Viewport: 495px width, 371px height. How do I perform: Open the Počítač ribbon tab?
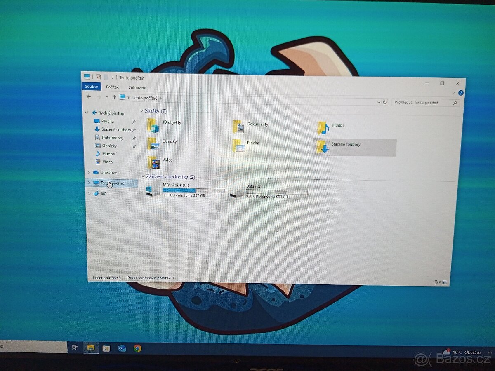[x=112, y=87]
